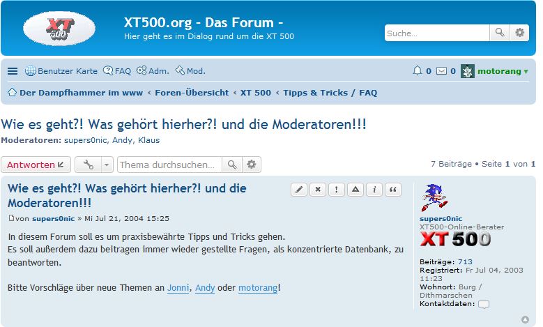This screenshot has height=327, width=543.
Task: Click the Jonni link in the post
Action: coord(178,288)
